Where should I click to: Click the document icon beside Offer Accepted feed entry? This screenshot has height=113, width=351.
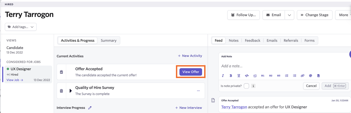click(213, 100)
